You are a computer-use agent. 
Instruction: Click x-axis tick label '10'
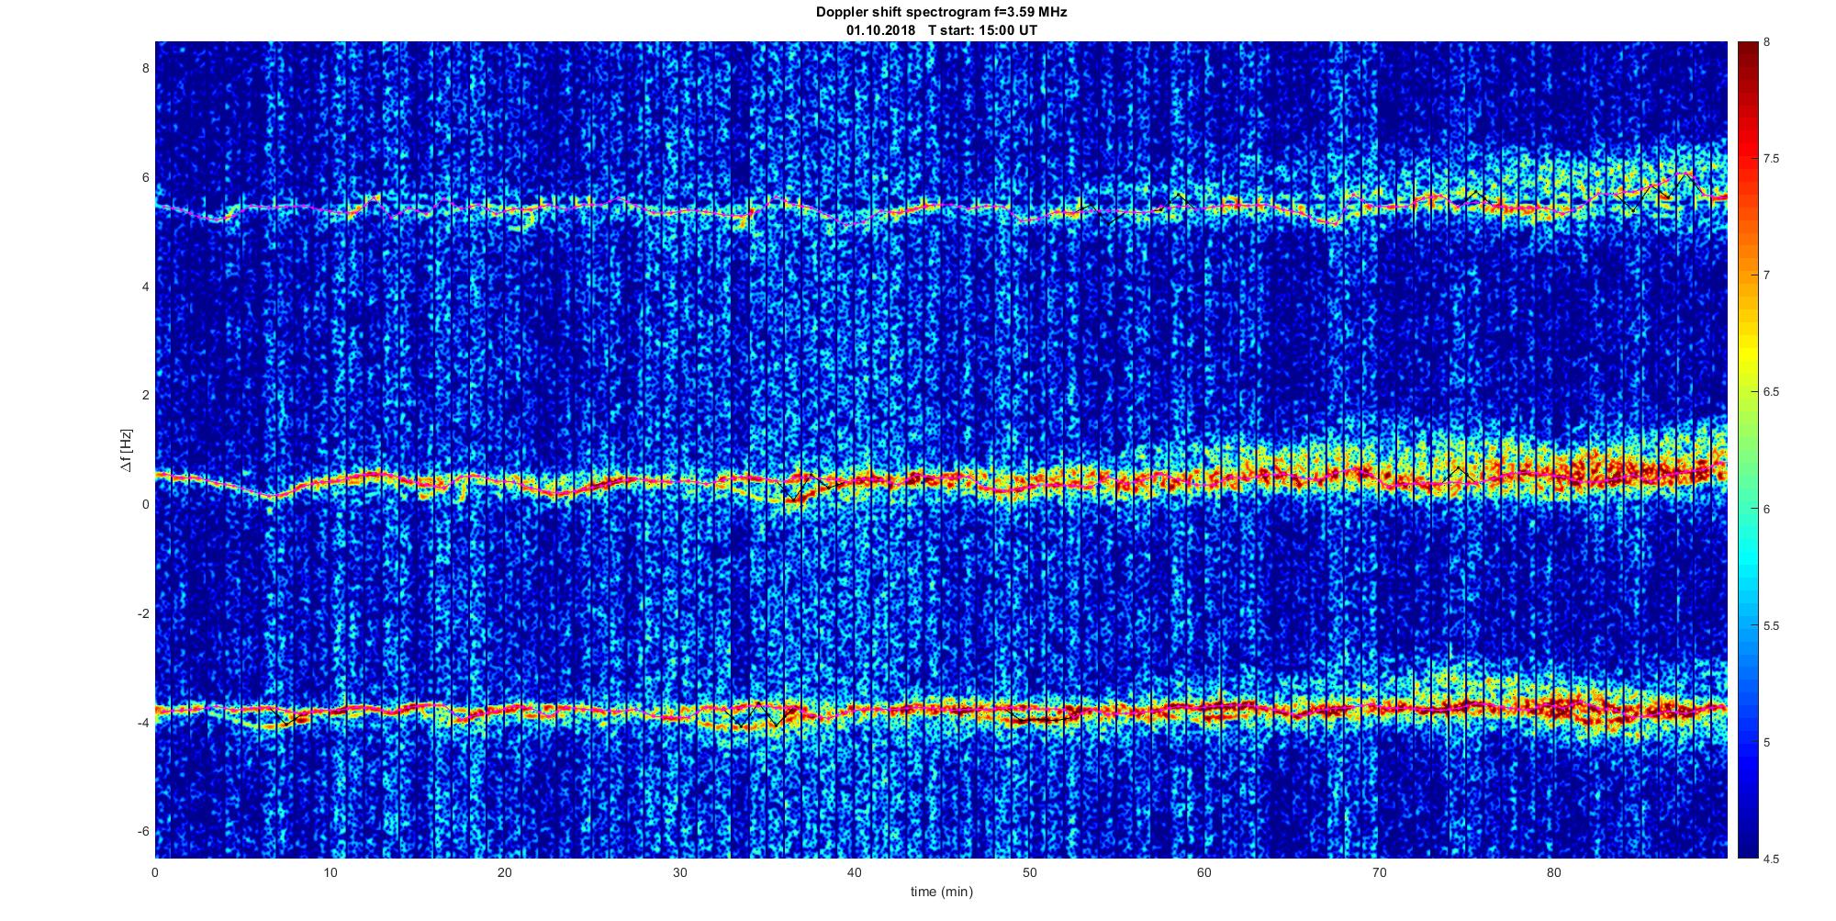(330, 872)
